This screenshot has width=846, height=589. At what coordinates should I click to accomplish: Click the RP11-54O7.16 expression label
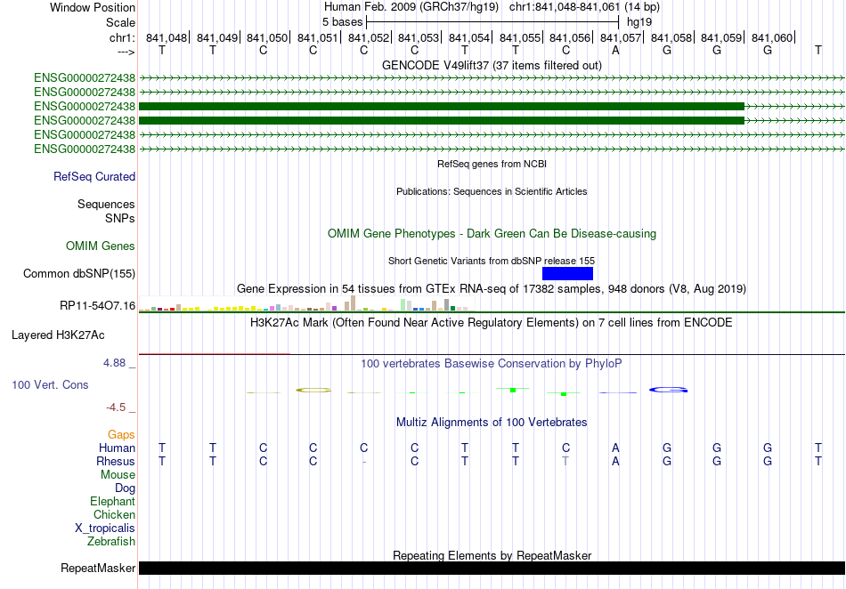[98, 305]
